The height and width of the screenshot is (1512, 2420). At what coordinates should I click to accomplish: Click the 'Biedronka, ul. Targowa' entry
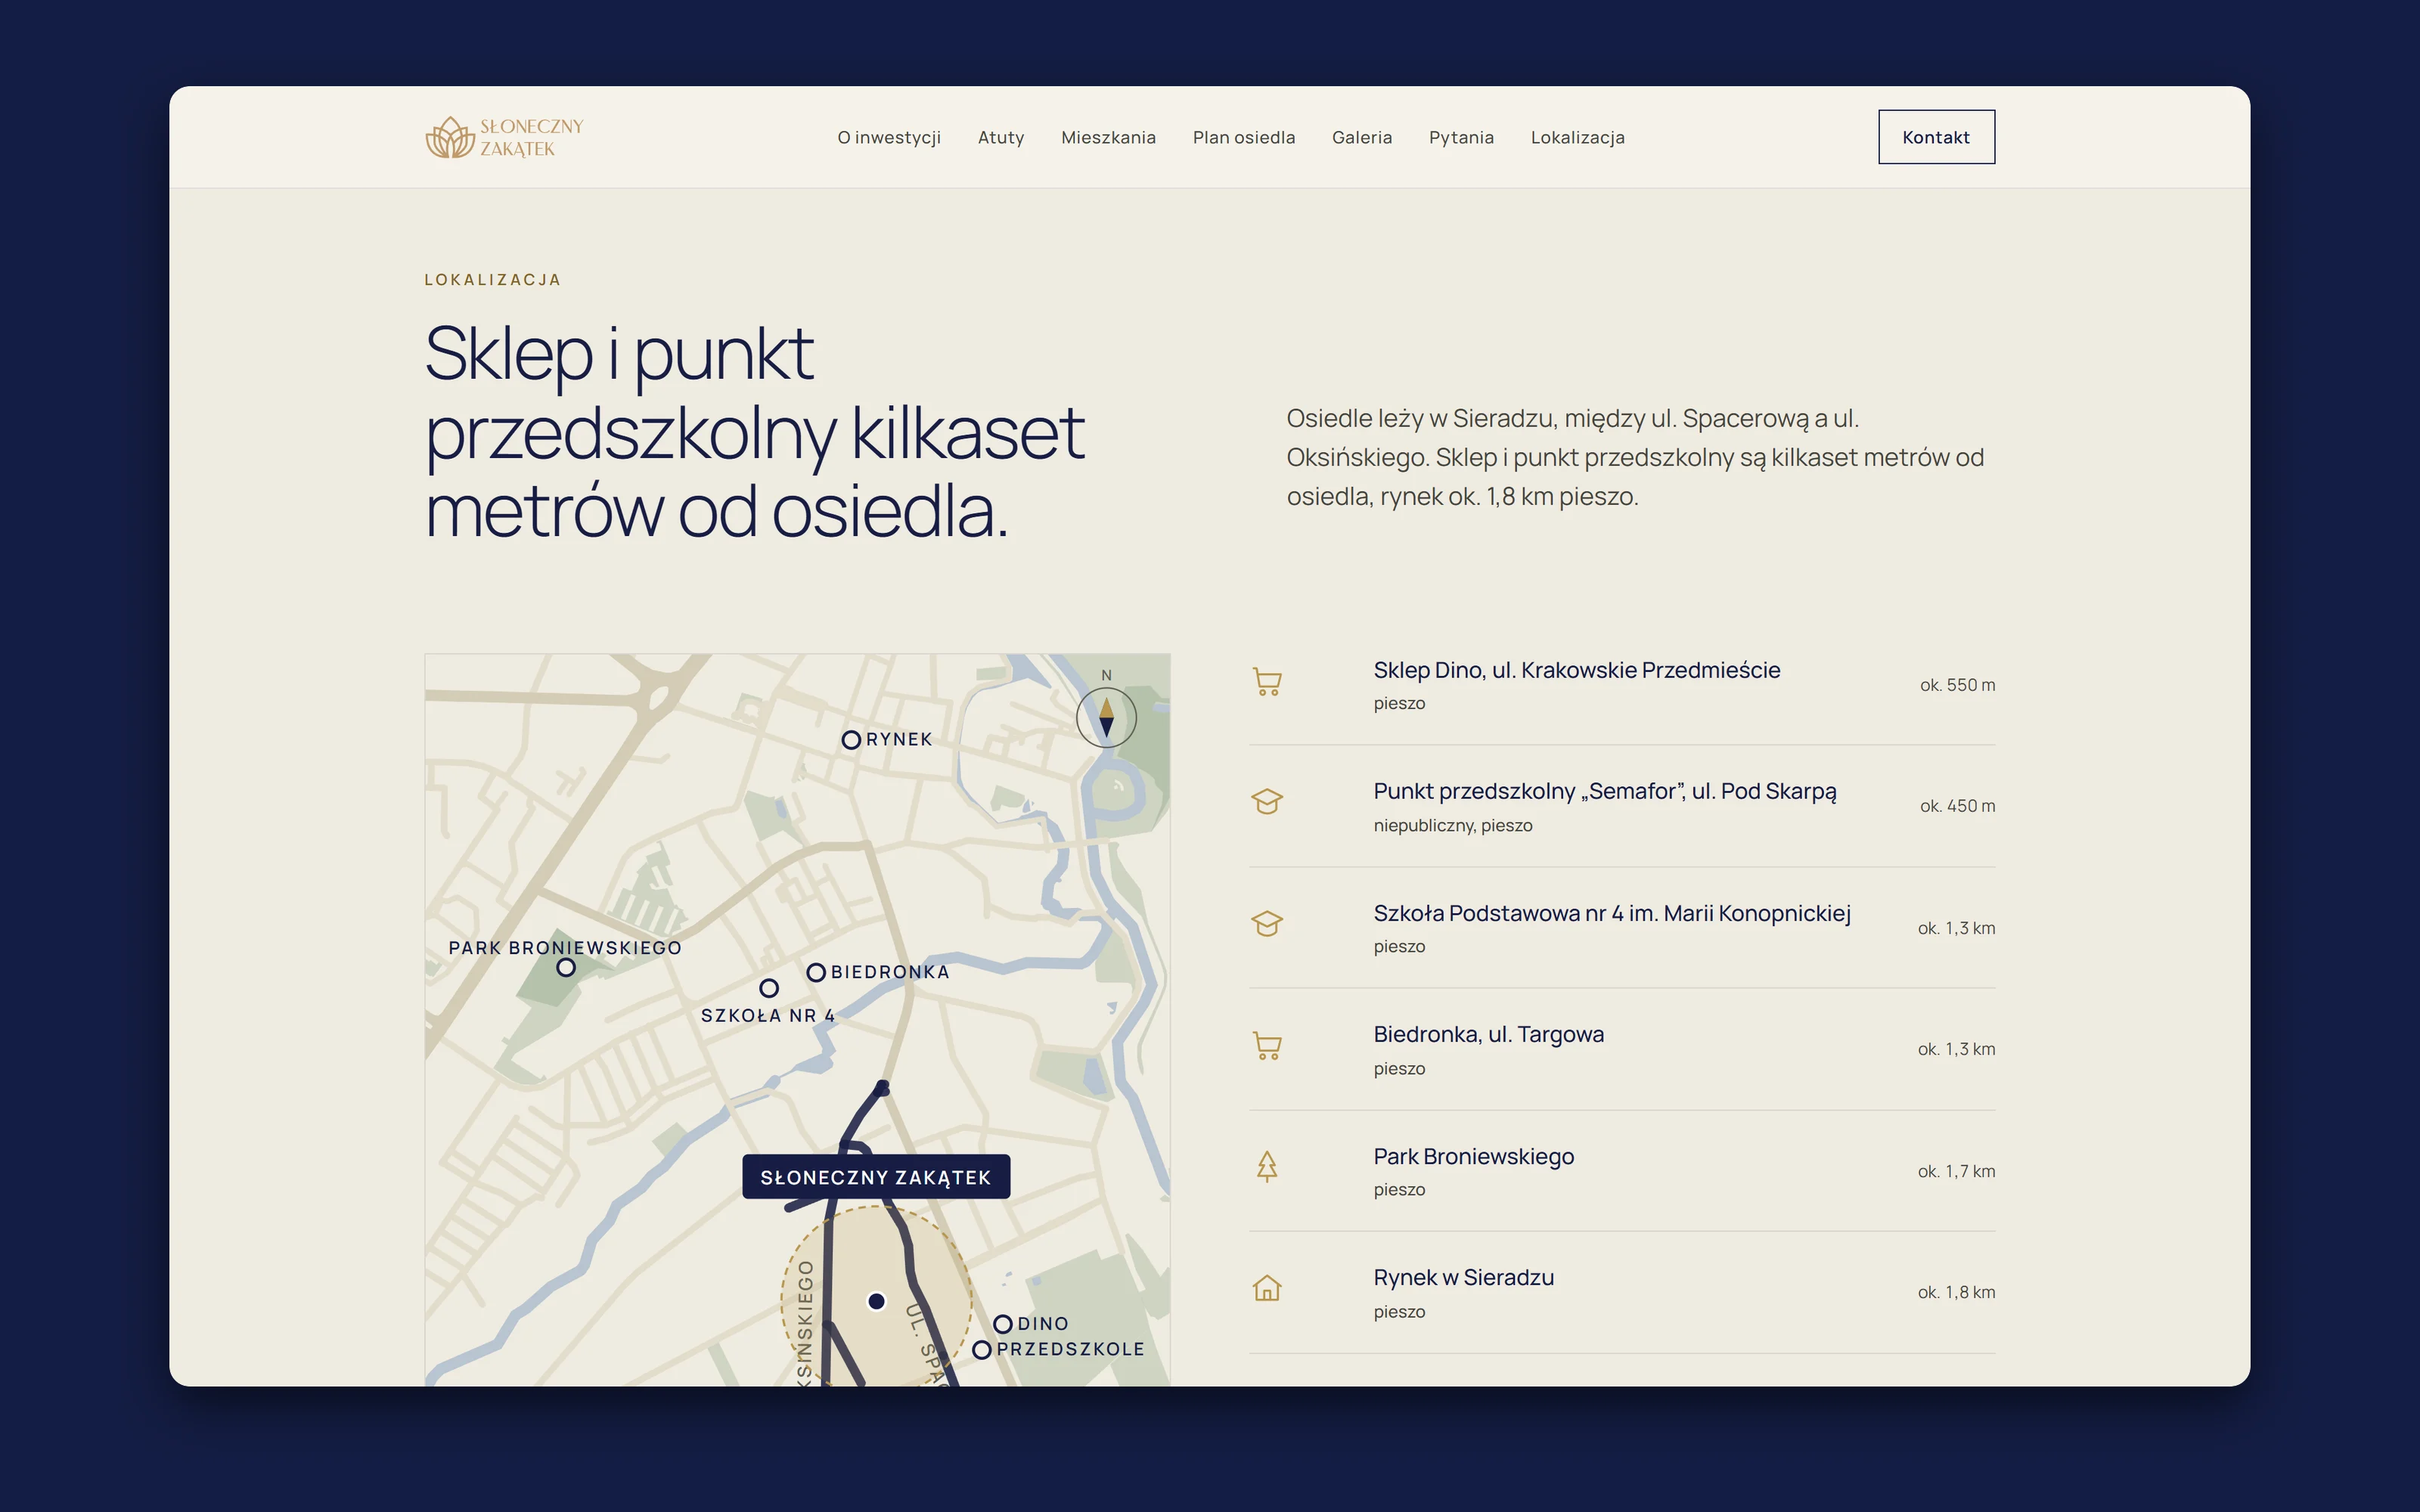coord(1488,1034)
